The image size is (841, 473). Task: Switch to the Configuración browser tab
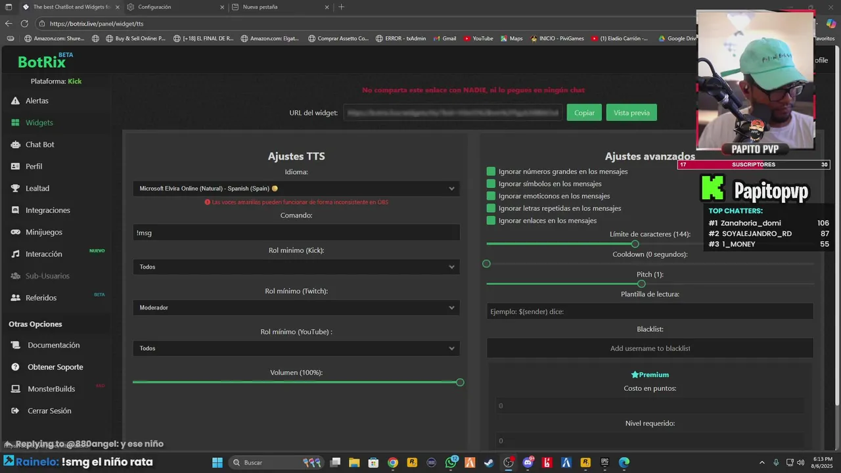[174, 7]
